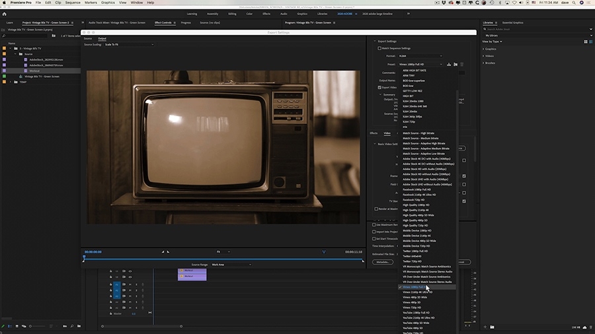The width and height of the screenshot is (595, 334).
Task: Expand the Brushes category in Libraries
Action: point(483,63)
